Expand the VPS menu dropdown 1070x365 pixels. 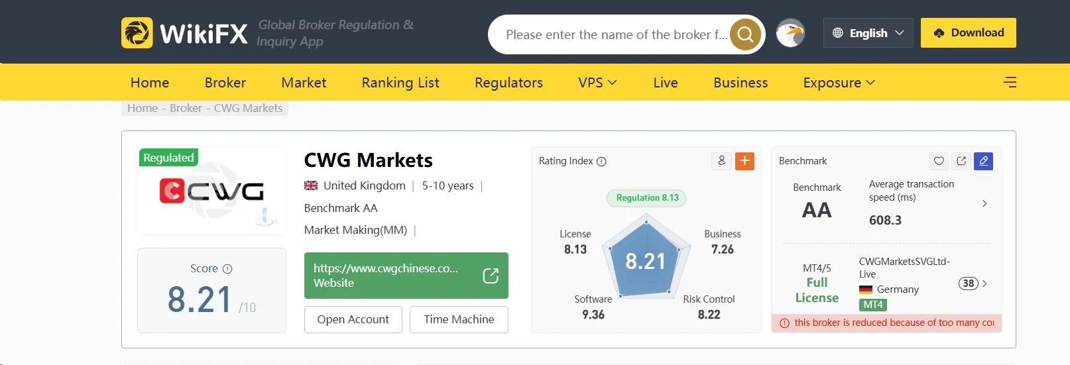click(x=597, y=82)
